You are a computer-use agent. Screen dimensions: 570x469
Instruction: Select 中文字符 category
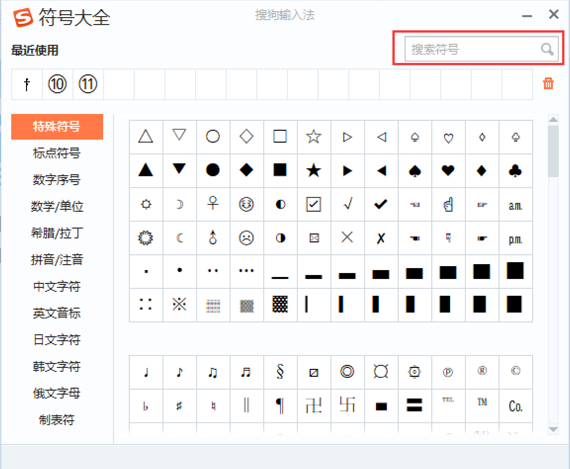[57, 287]
